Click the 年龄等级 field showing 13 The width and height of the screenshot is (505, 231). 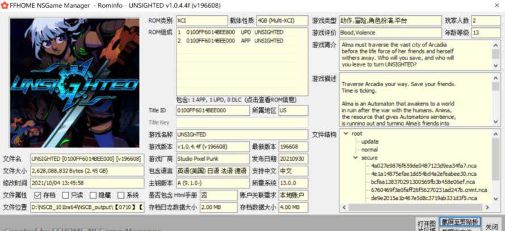(486, 32)
